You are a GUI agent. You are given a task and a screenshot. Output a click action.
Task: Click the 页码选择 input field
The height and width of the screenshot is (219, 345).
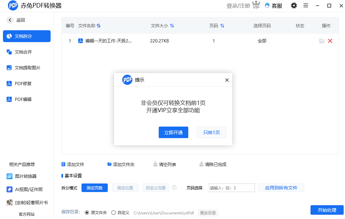pos(232,187)
